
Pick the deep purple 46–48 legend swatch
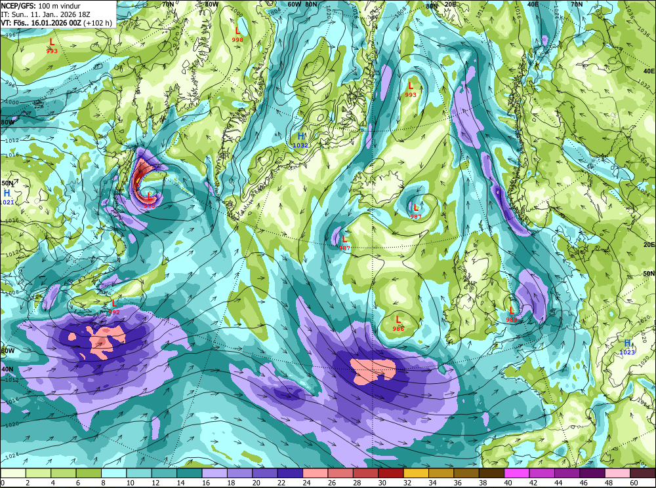pyautogui.click(x=593, y=473)
